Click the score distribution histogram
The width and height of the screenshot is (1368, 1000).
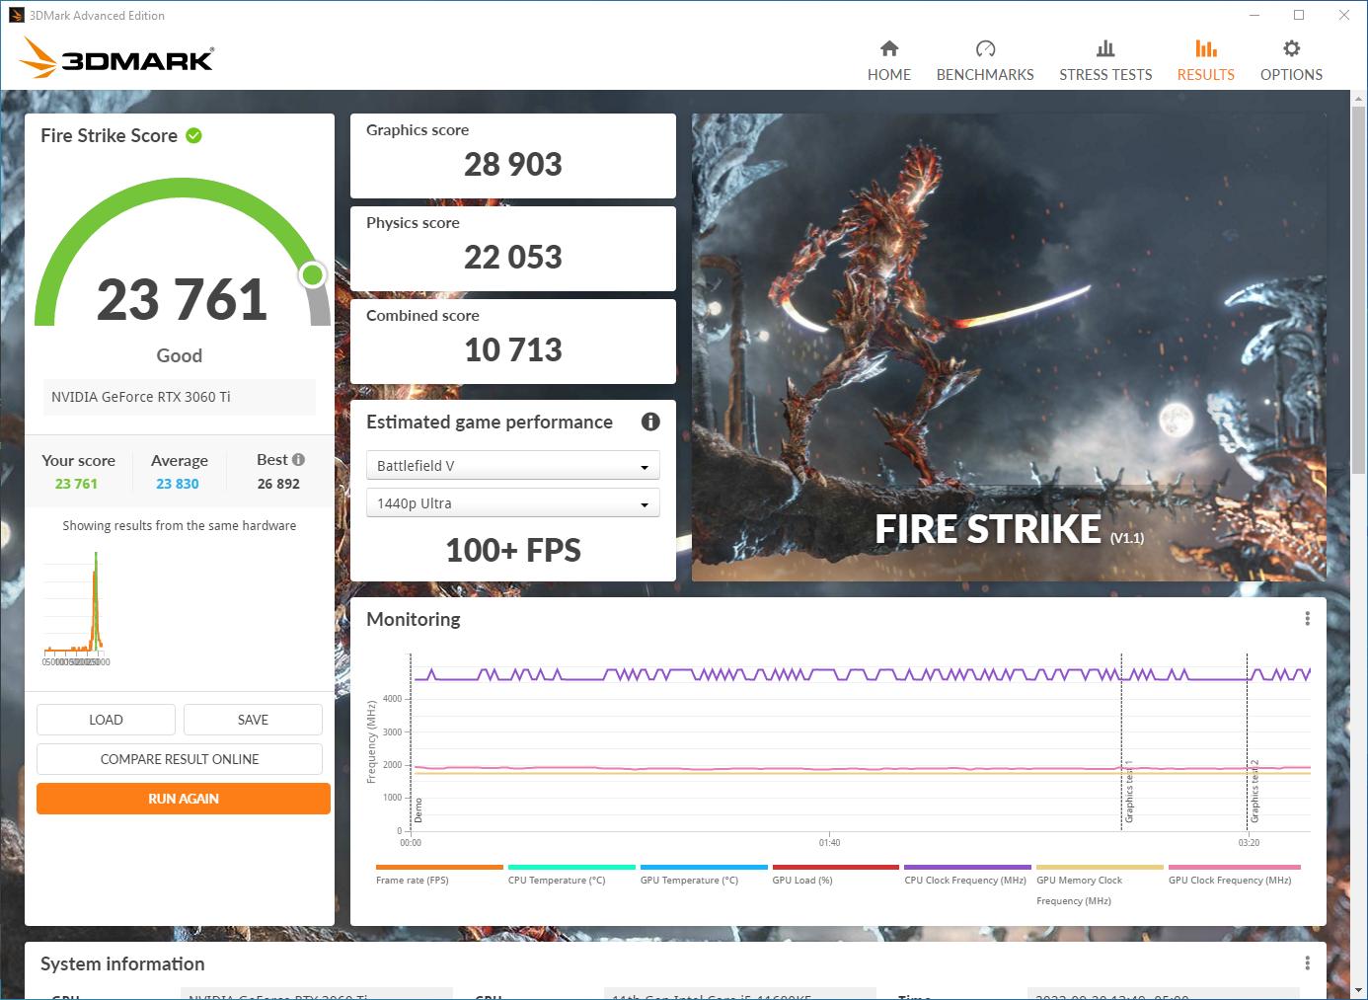click(x=77, y=607)
